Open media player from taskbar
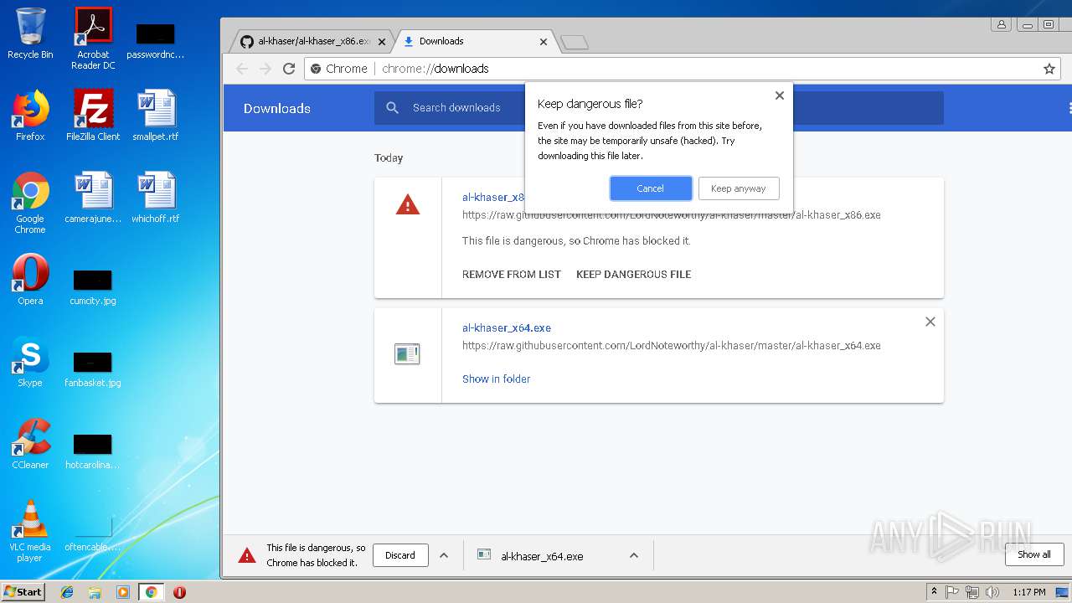This screenshot has width=1072, height=603. (123, 592)
